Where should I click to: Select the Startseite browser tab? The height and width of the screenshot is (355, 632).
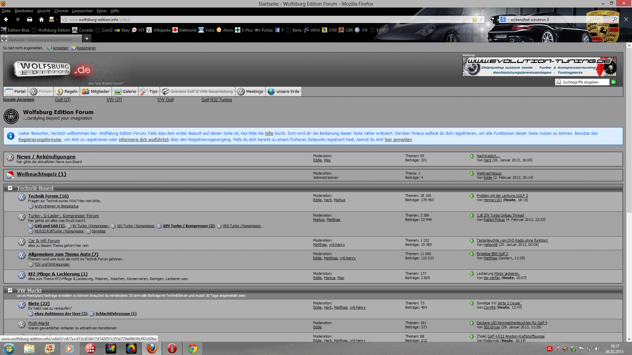pos(41,38)
